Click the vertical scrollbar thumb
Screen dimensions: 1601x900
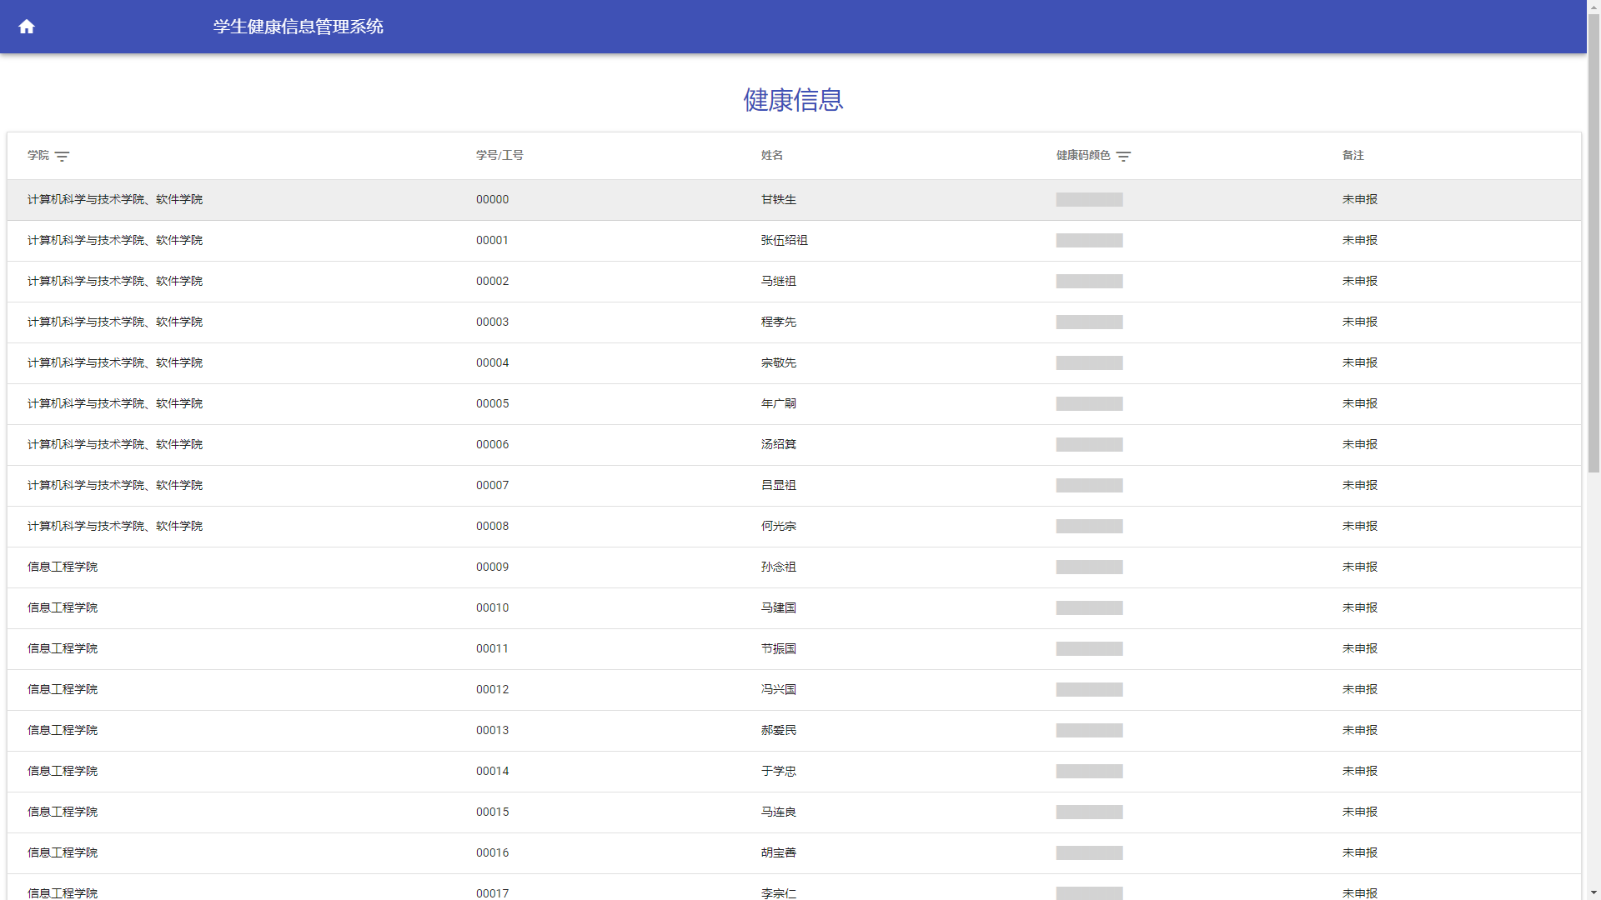coord(1593,242)
